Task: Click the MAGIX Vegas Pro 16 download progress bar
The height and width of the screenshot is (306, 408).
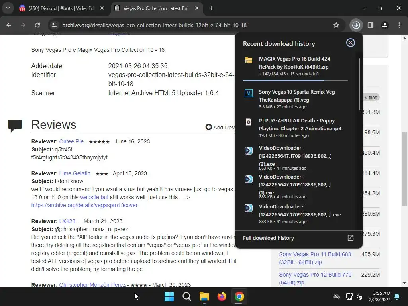Action: (295, 80)
